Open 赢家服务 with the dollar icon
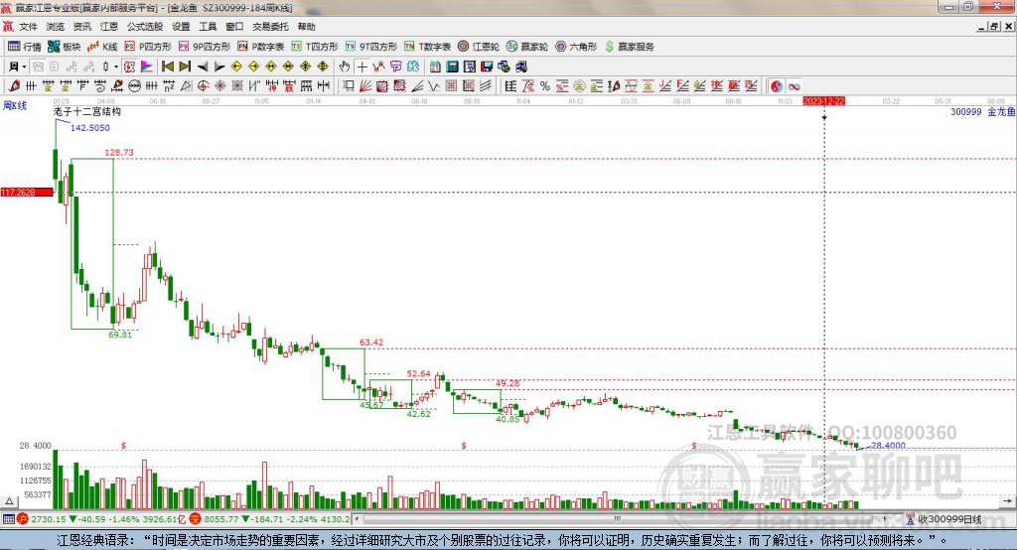Image resolution: width=1017 pixels, height=550 pixels. coord(629,47)
